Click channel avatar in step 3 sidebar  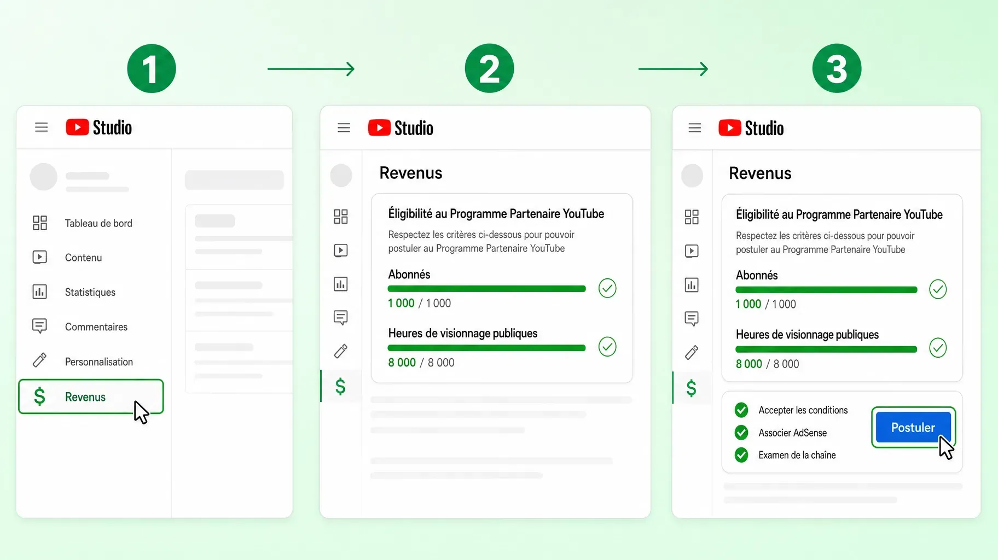(x=692, y=176)
